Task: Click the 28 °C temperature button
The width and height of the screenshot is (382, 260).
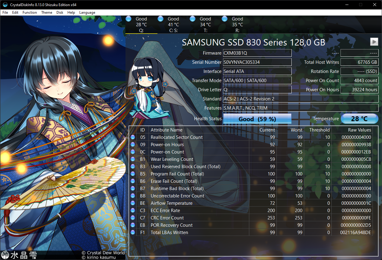Action: click(x=359, y=119)
